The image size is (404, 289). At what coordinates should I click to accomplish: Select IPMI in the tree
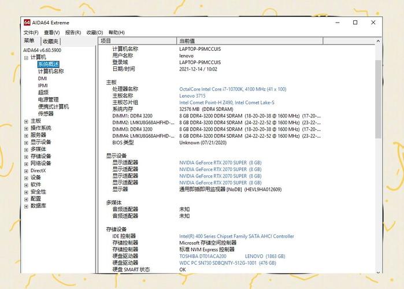[x=43, y=86]
